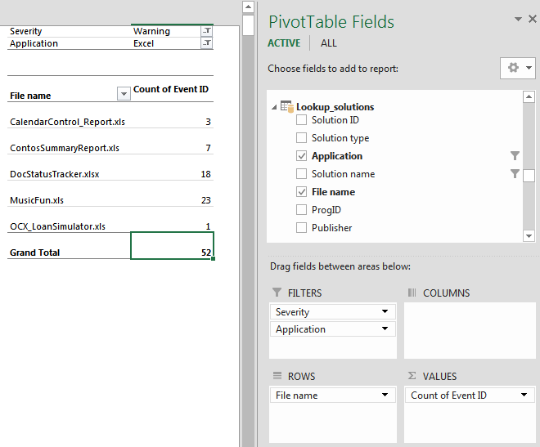Click the Severity label cell
The image size is (540, 447).
click(69, 31)
